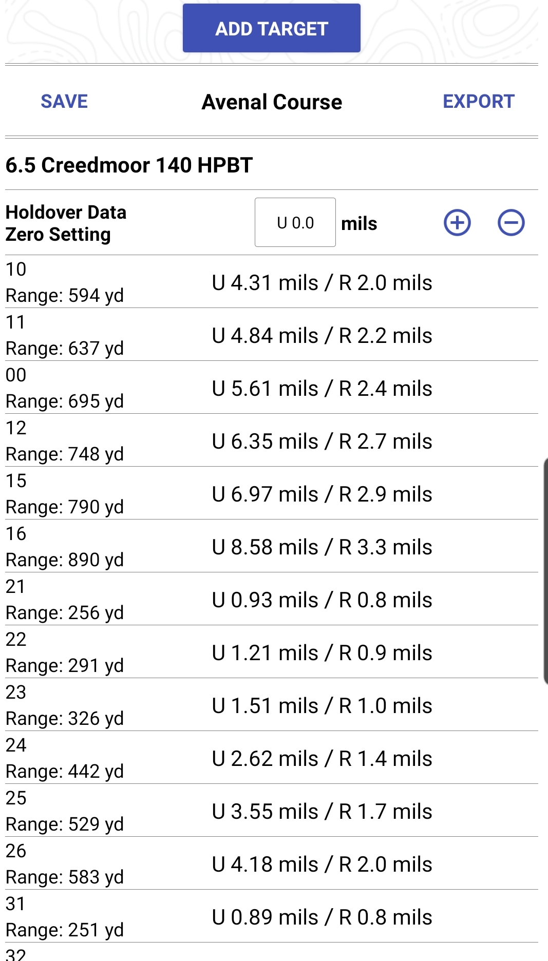
Task: Select target 31 at 251 yd
Action: point(272,916)
